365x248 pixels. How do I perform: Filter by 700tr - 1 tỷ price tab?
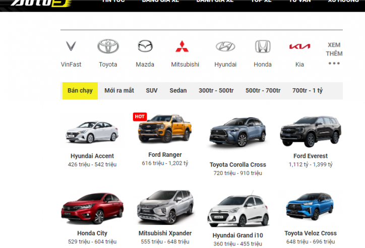(x=307, y=91)
